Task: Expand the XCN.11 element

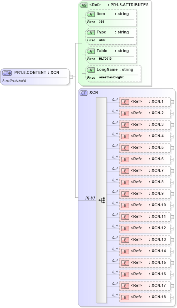Action: [x=172, y=217]
